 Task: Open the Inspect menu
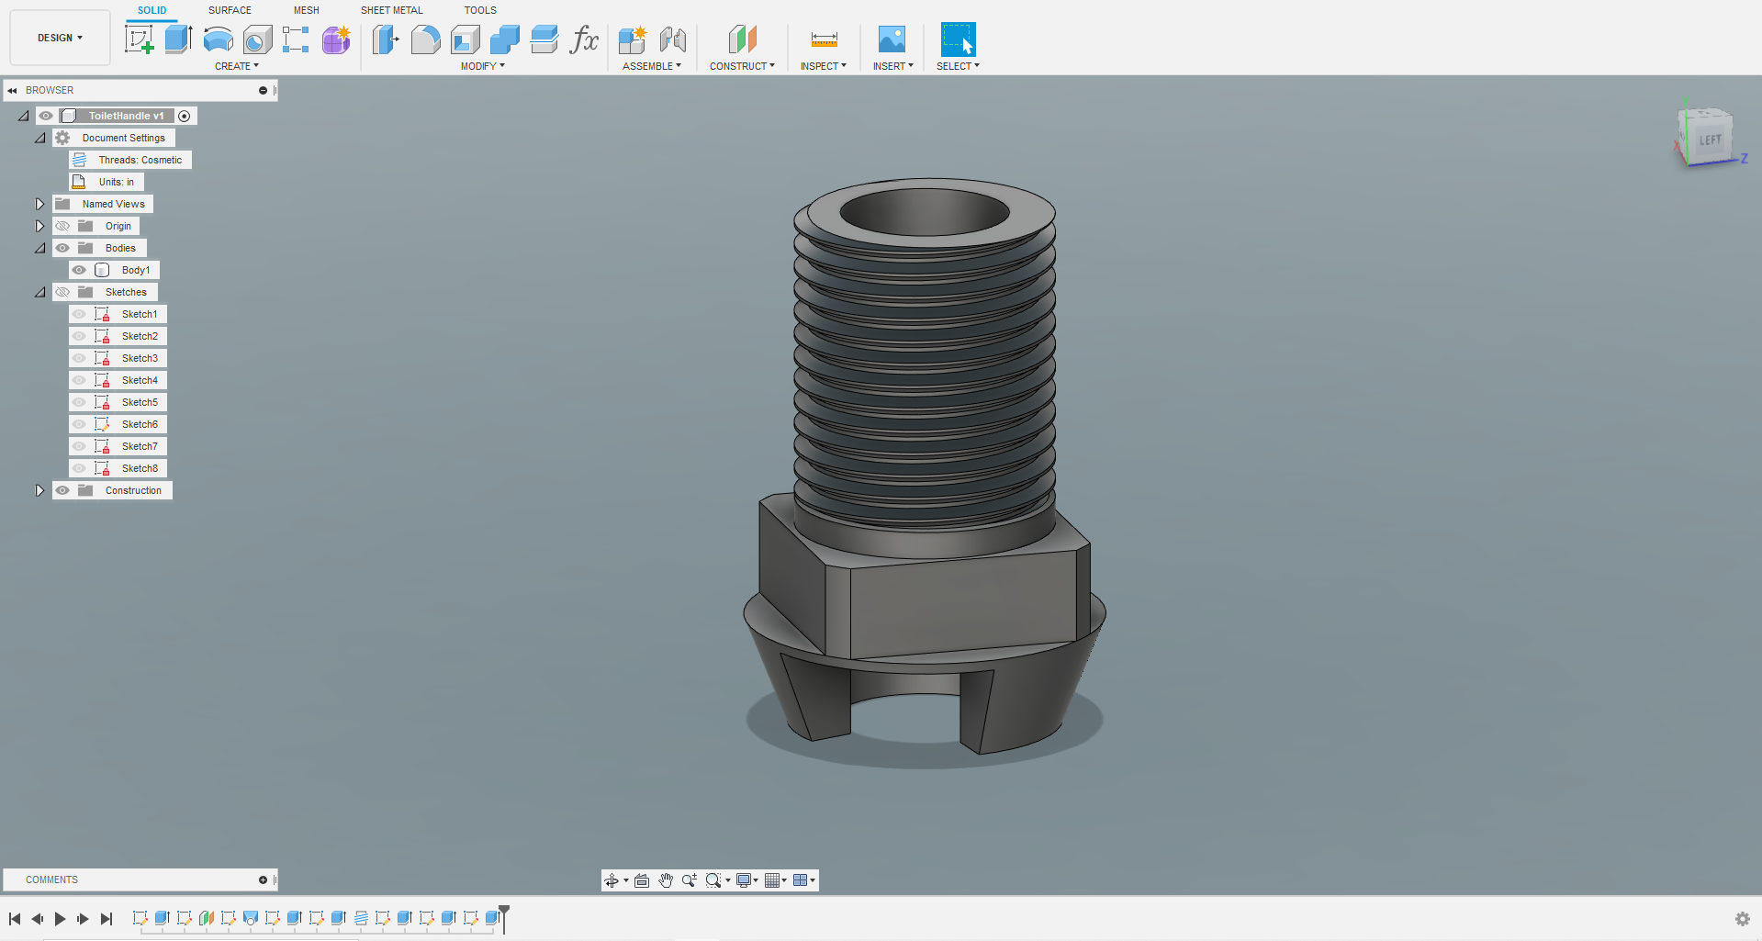[x=824, y=66]
